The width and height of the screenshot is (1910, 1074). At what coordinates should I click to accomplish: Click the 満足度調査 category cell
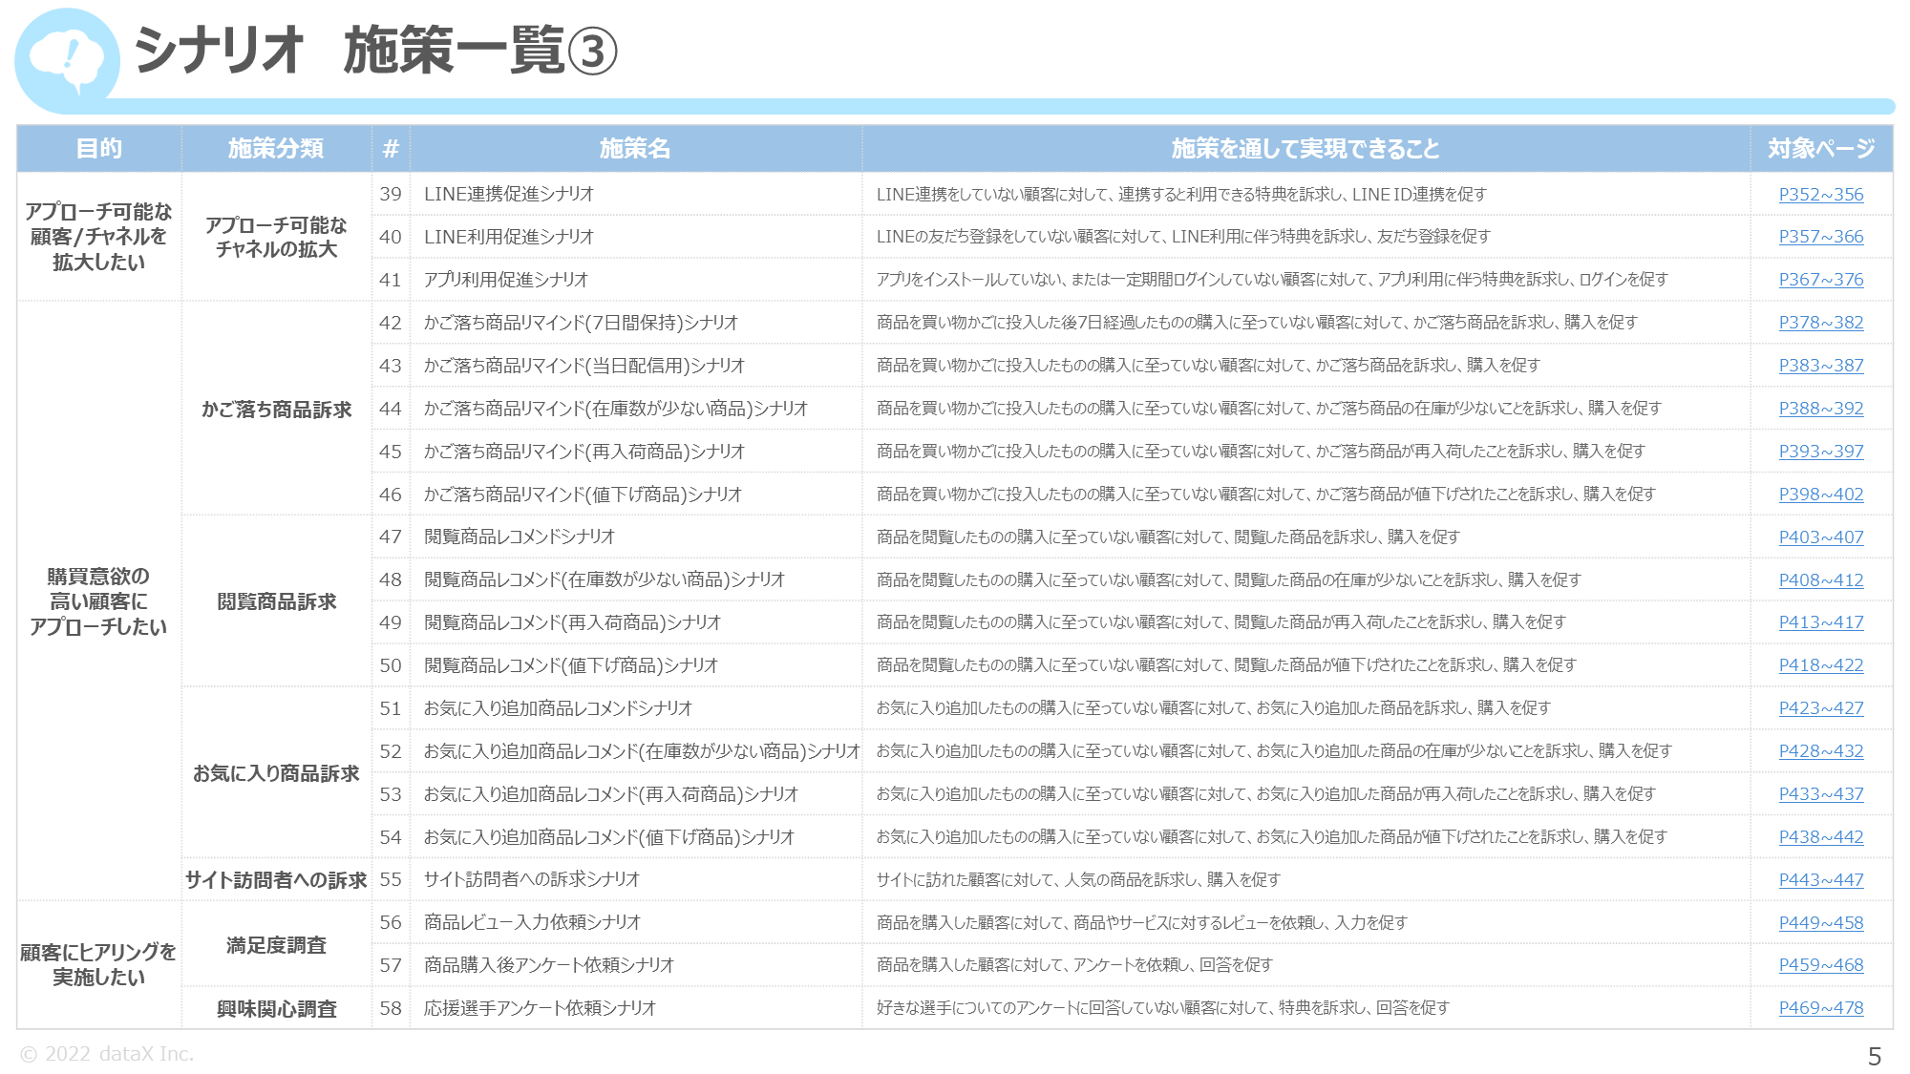[x=276, y=945]
